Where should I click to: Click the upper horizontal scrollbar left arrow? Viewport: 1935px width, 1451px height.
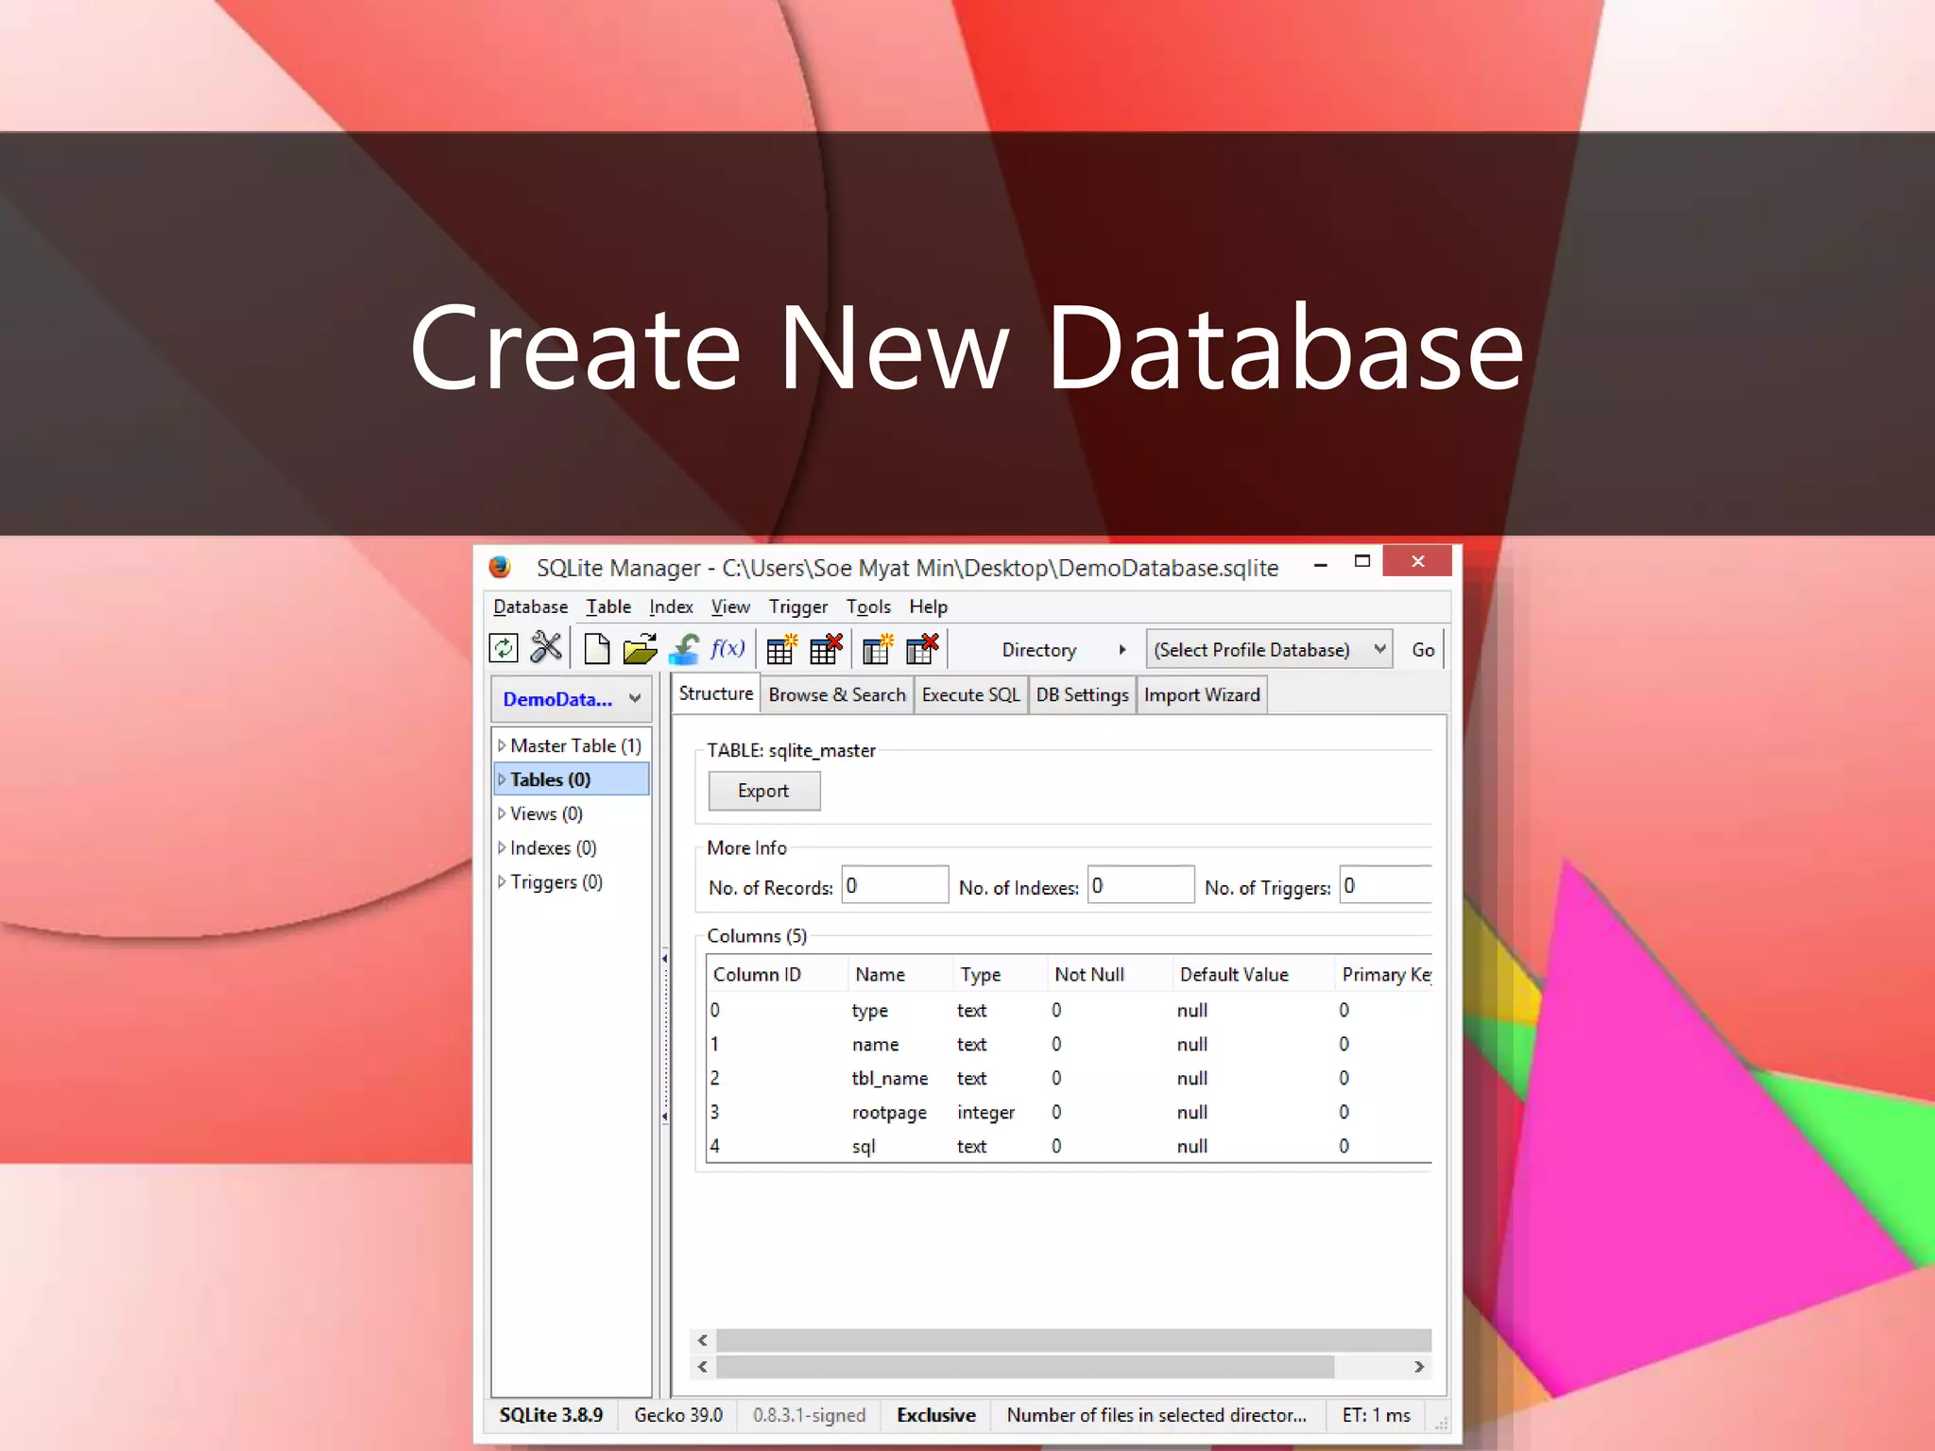click(702, 1340)
